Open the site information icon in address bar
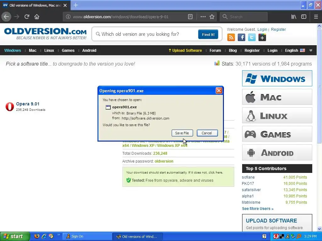This screenshot has height=241, width=322. [x=68, y=17]
